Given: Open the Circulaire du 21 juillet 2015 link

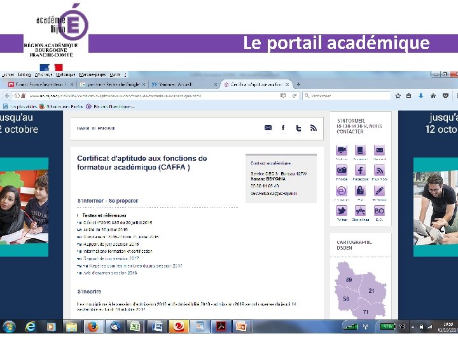Looking at the screenshot, I should click(121, 237).
